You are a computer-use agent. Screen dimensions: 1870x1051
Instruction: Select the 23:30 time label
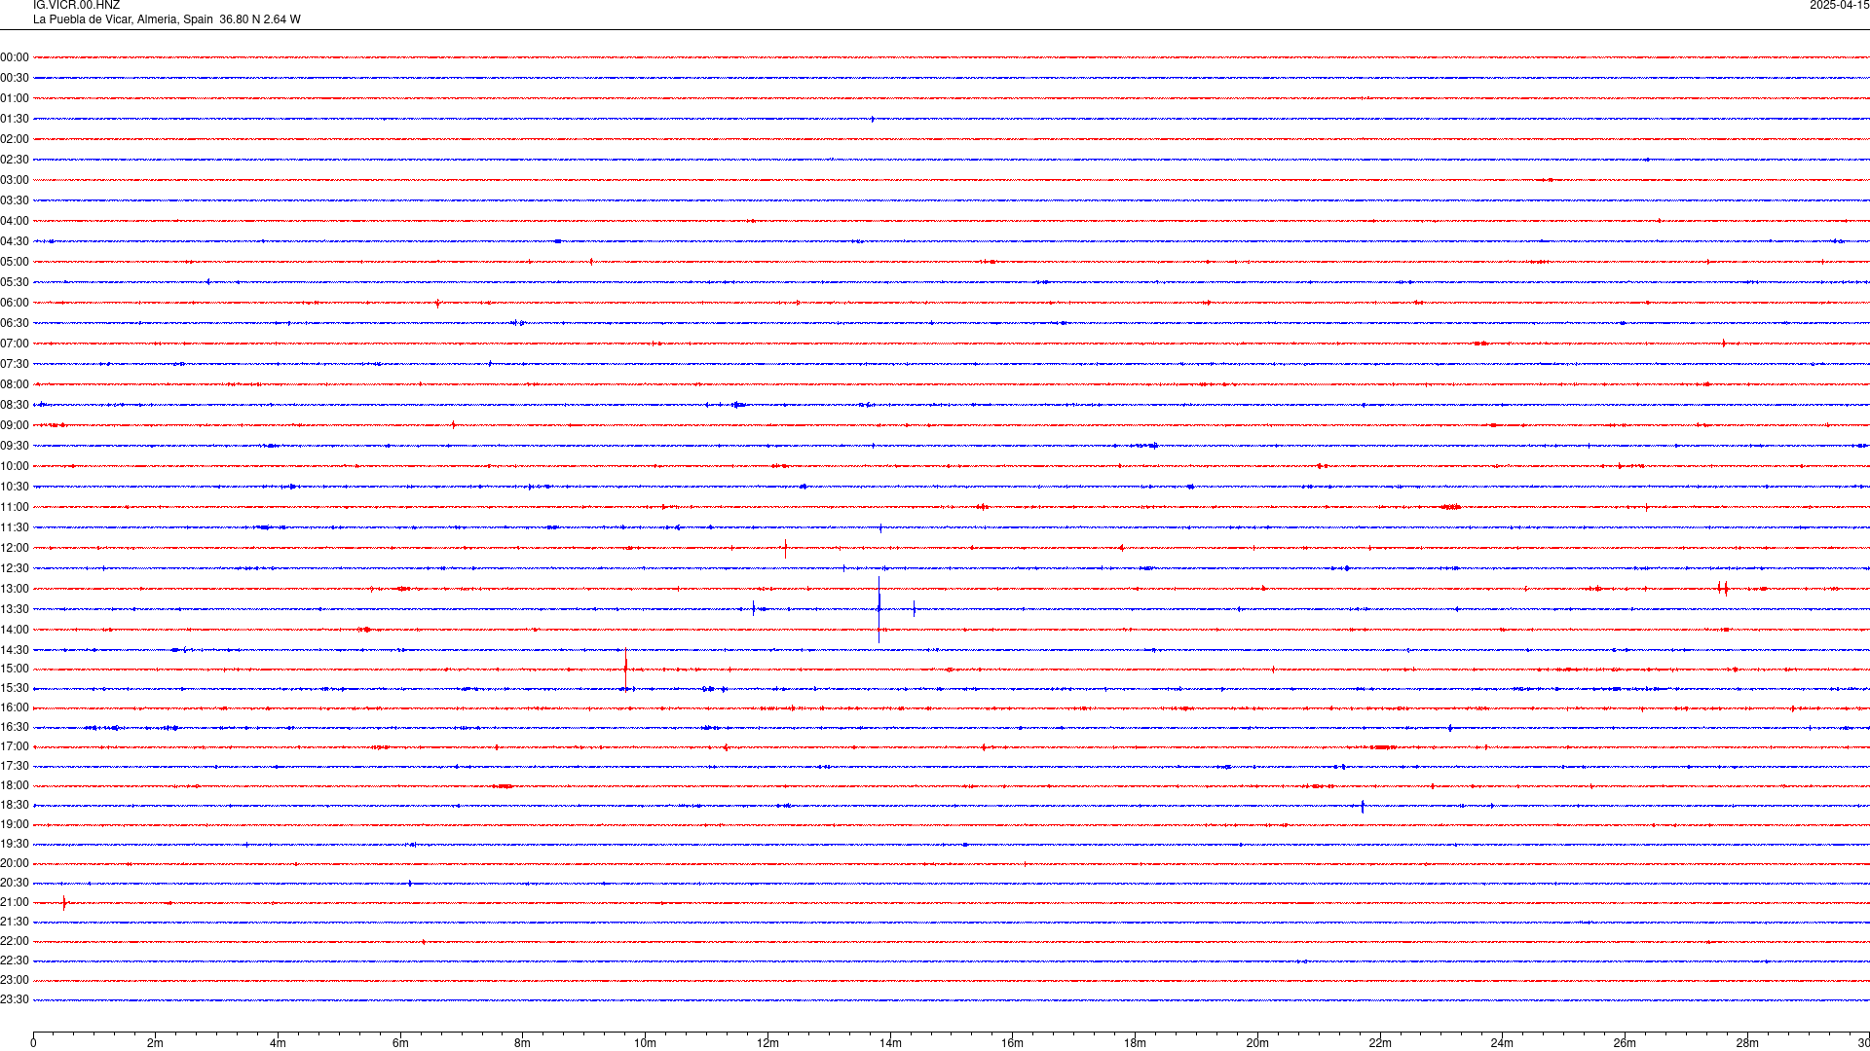(x=15, y=999)
